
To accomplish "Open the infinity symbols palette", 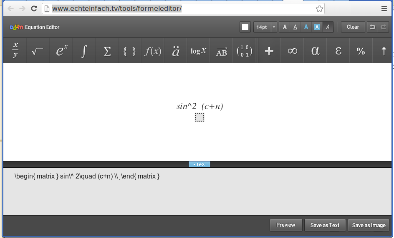I will (x=292, y=51).
